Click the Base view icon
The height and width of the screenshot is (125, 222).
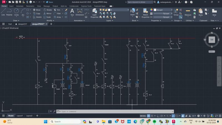pyautogui.click(x=214, y=12)
